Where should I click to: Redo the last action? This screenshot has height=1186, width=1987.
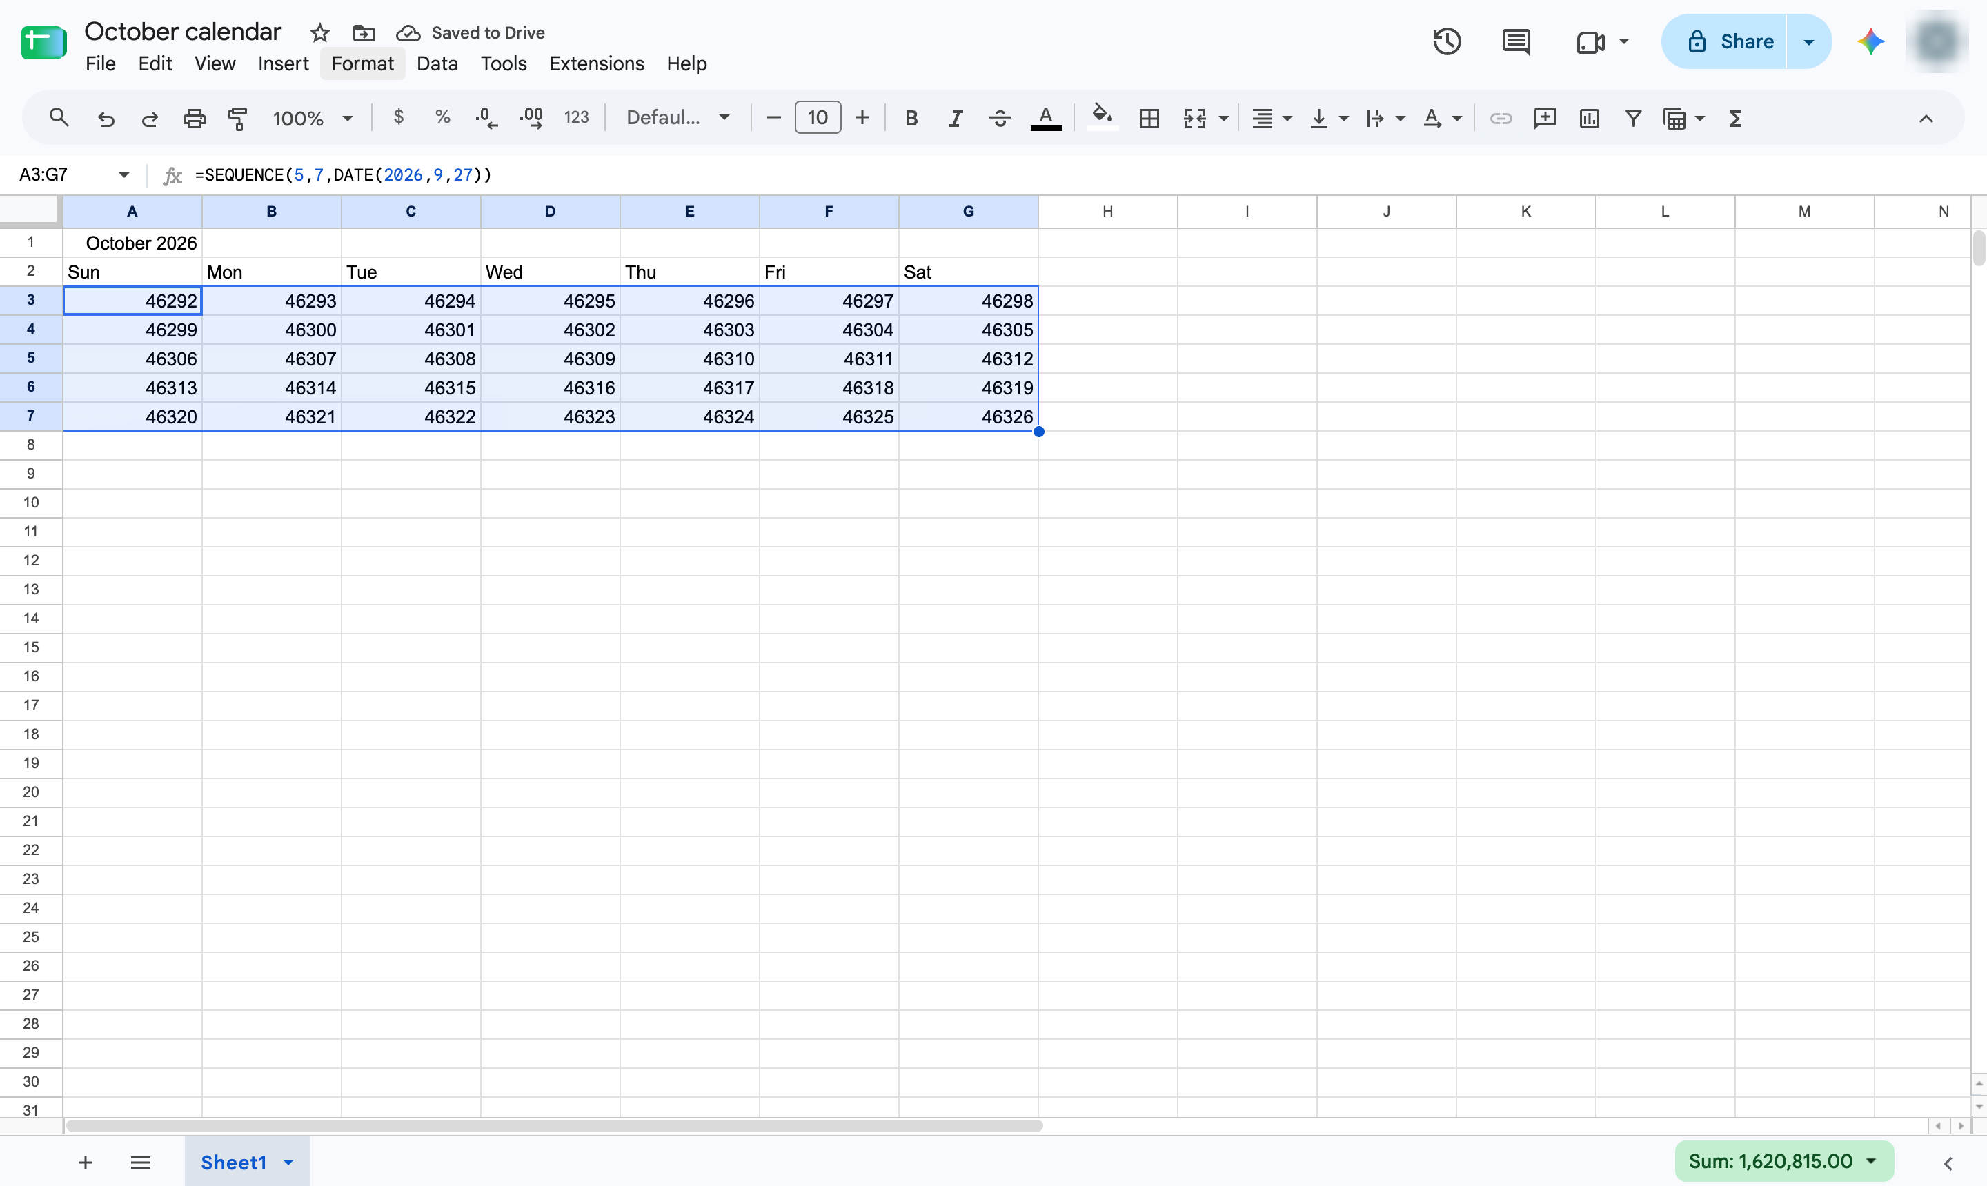150,119
